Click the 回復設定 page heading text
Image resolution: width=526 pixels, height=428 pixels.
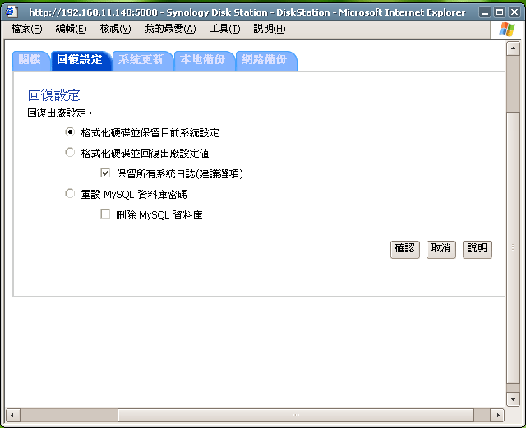click(x=53, y=95)
